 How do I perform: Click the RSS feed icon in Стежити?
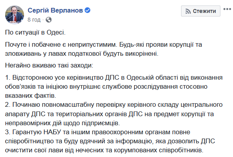[188, 11]
